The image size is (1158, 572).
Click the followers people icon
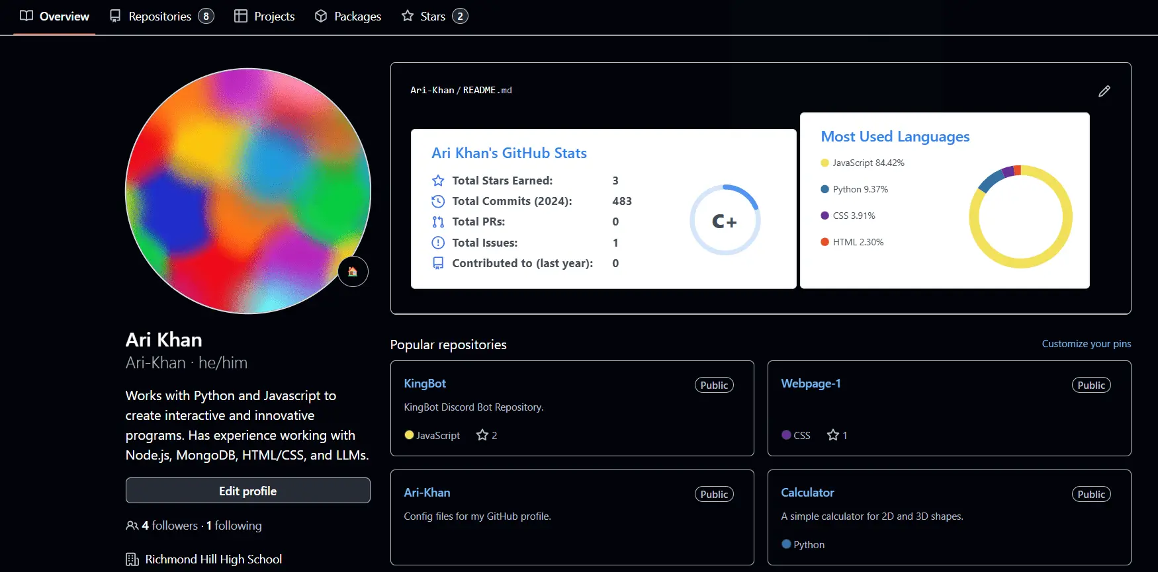coord(132,526)
